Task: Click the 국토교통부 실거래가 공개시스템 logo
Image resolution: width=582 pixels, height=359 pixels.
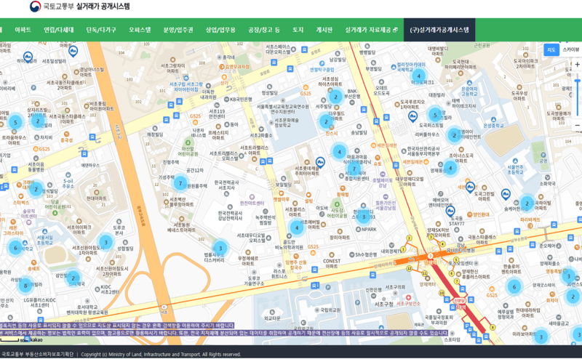Action: [79, 7]
